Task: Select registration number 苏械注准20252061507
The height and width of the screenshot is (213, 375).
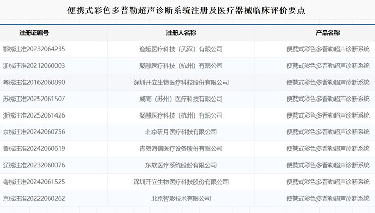Action: (34, 99)
